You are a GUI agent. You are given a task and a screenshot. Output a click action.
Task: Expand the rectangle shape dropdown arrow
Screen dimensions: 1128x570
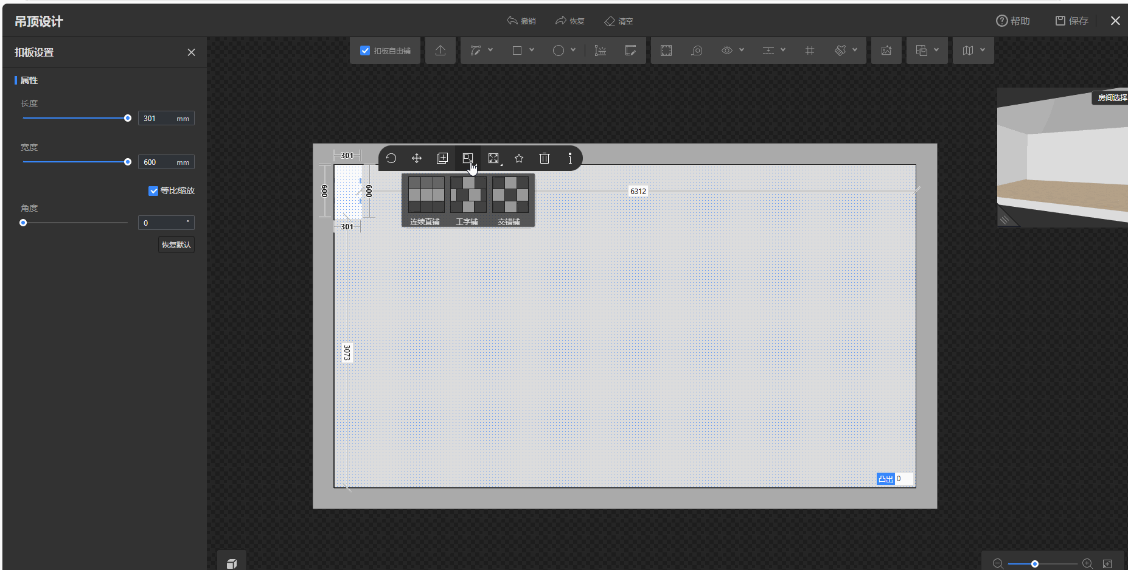(x=532, y=50)
